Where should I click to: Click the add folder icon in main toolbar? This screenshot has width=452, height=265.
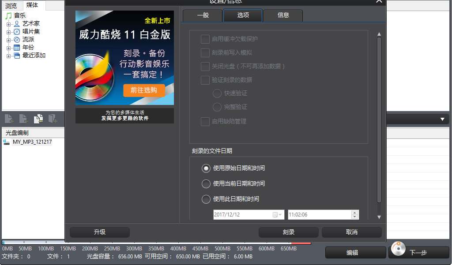53,118
